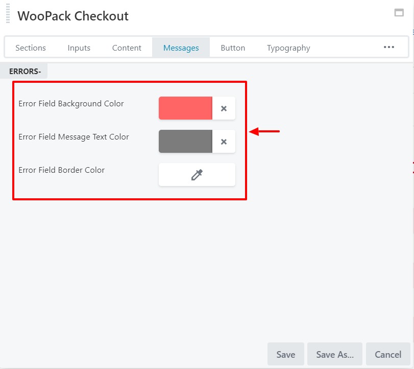Clear the Error Field Message Text Color
This screenshot has height=369, width=414.
pos(224,142)
